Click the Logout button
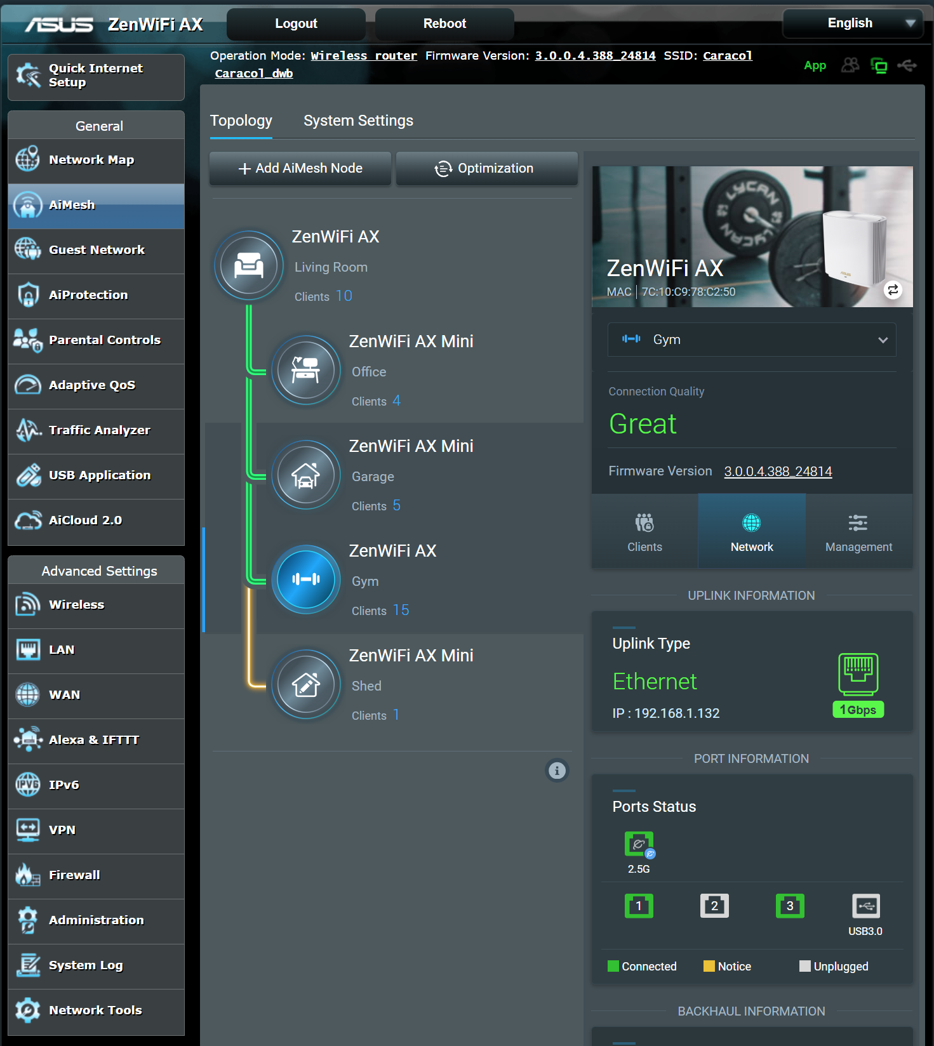This screenshot has width=934, height=1046. click(x=296, y=23)
